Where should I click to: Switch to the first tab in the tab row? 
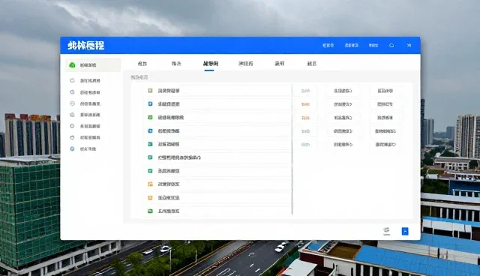[x=142, y=64]
